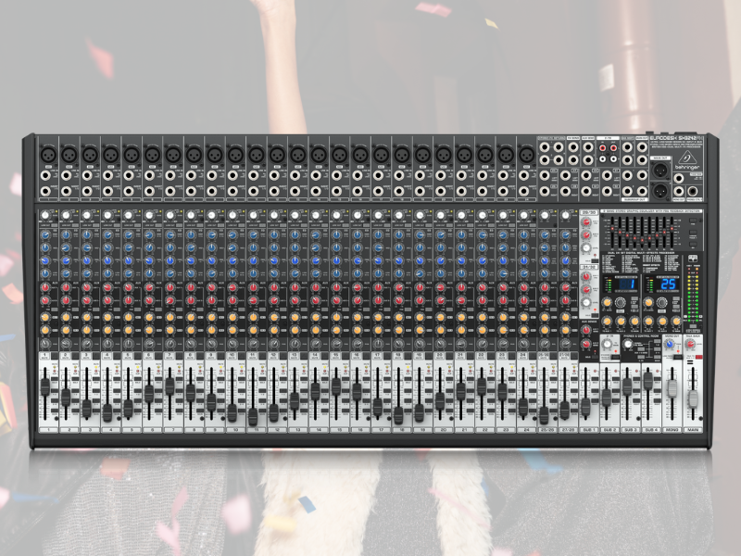The height and width of the screenshot is (556, 741).
Task: Click the 25/26 stereo channel fader cap
Action: (x=544, y=415)
